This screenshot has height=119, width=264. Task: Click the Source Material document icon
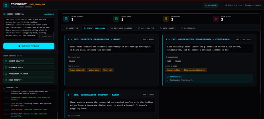click(x=5, y=14)
